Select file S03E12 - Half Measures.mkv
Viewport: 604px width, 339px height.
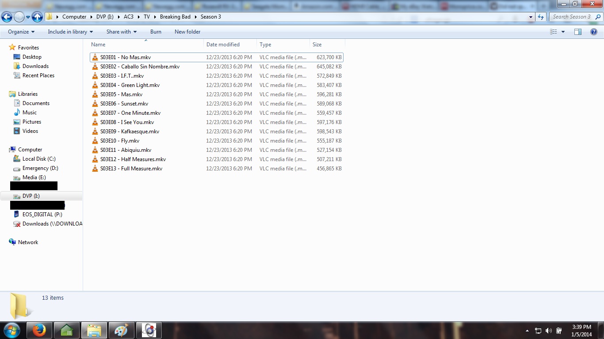(216, 159)
